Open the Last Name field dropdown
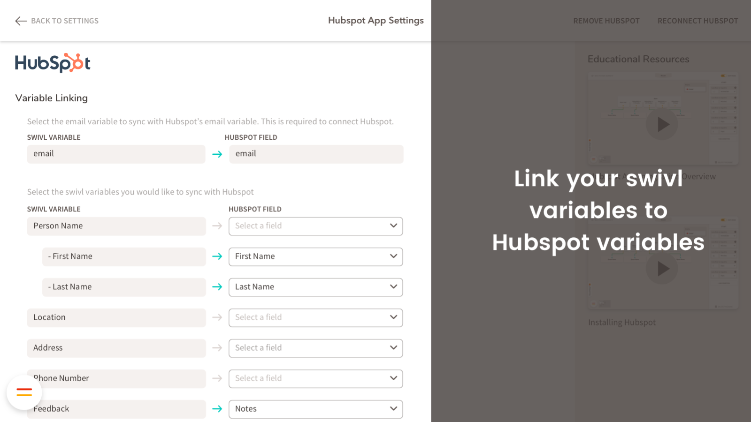 [315, 287]
